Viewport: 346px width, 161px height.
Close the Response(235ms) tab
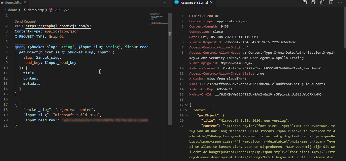coord(211,2)
